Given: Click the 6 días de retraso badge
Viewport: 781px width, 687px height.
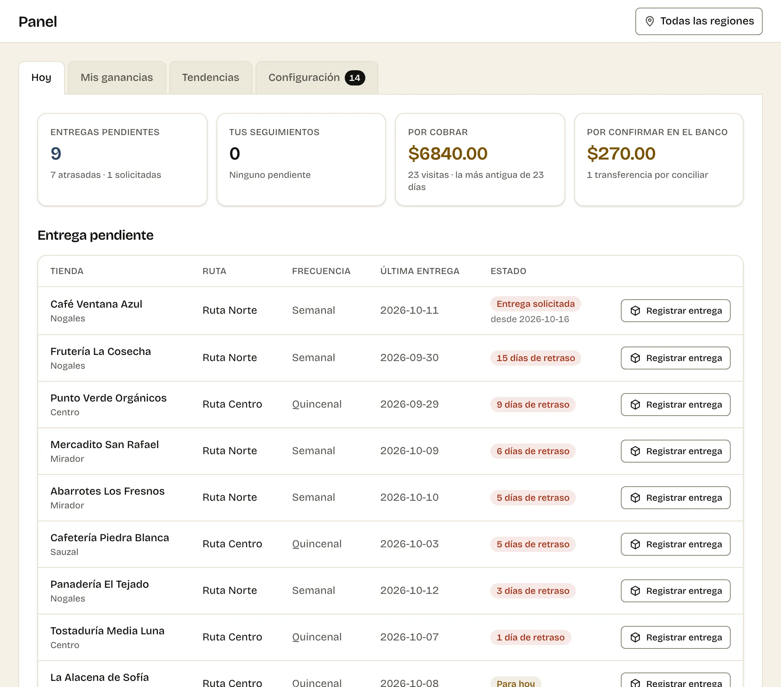Looking at the screenshot, I should (x=533, y=452).
